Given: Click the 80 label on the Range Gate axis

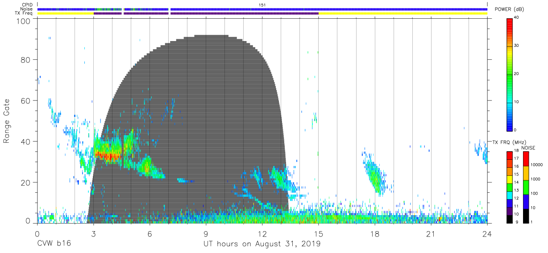Looking at the screenshot, I should pos(25,59).
